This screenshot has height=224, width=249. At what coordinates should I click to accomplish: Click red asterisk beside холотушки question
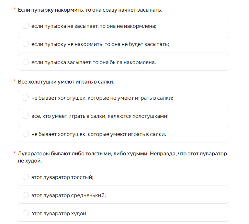coord(15,81)
